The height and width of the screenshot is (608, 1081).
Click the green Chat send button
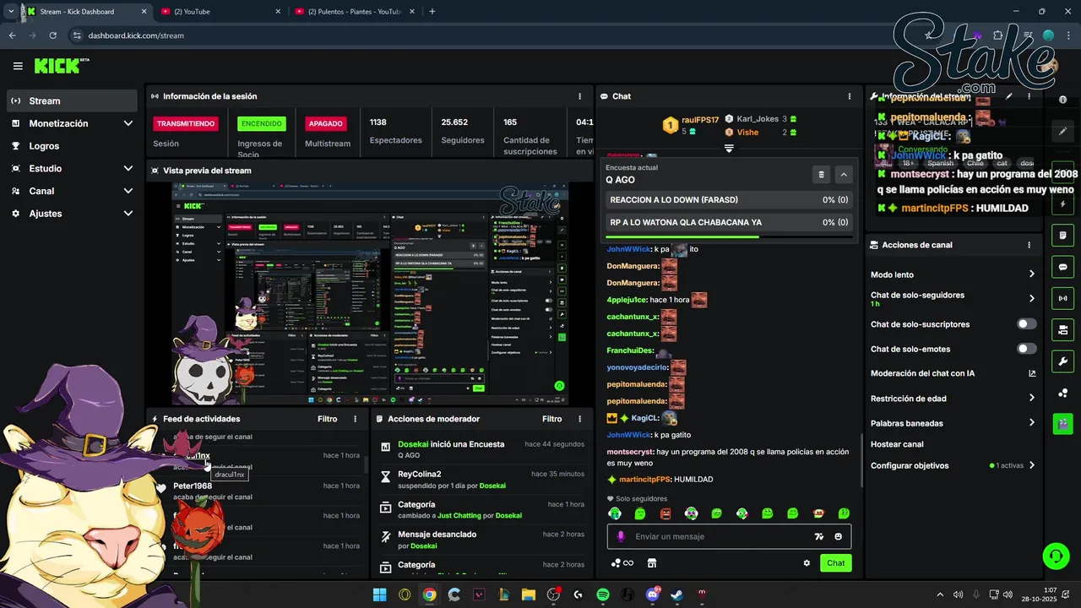click(x=835, y=563)
